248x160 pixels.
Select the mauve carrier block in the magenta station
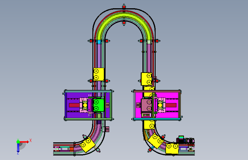coord(146,105)
